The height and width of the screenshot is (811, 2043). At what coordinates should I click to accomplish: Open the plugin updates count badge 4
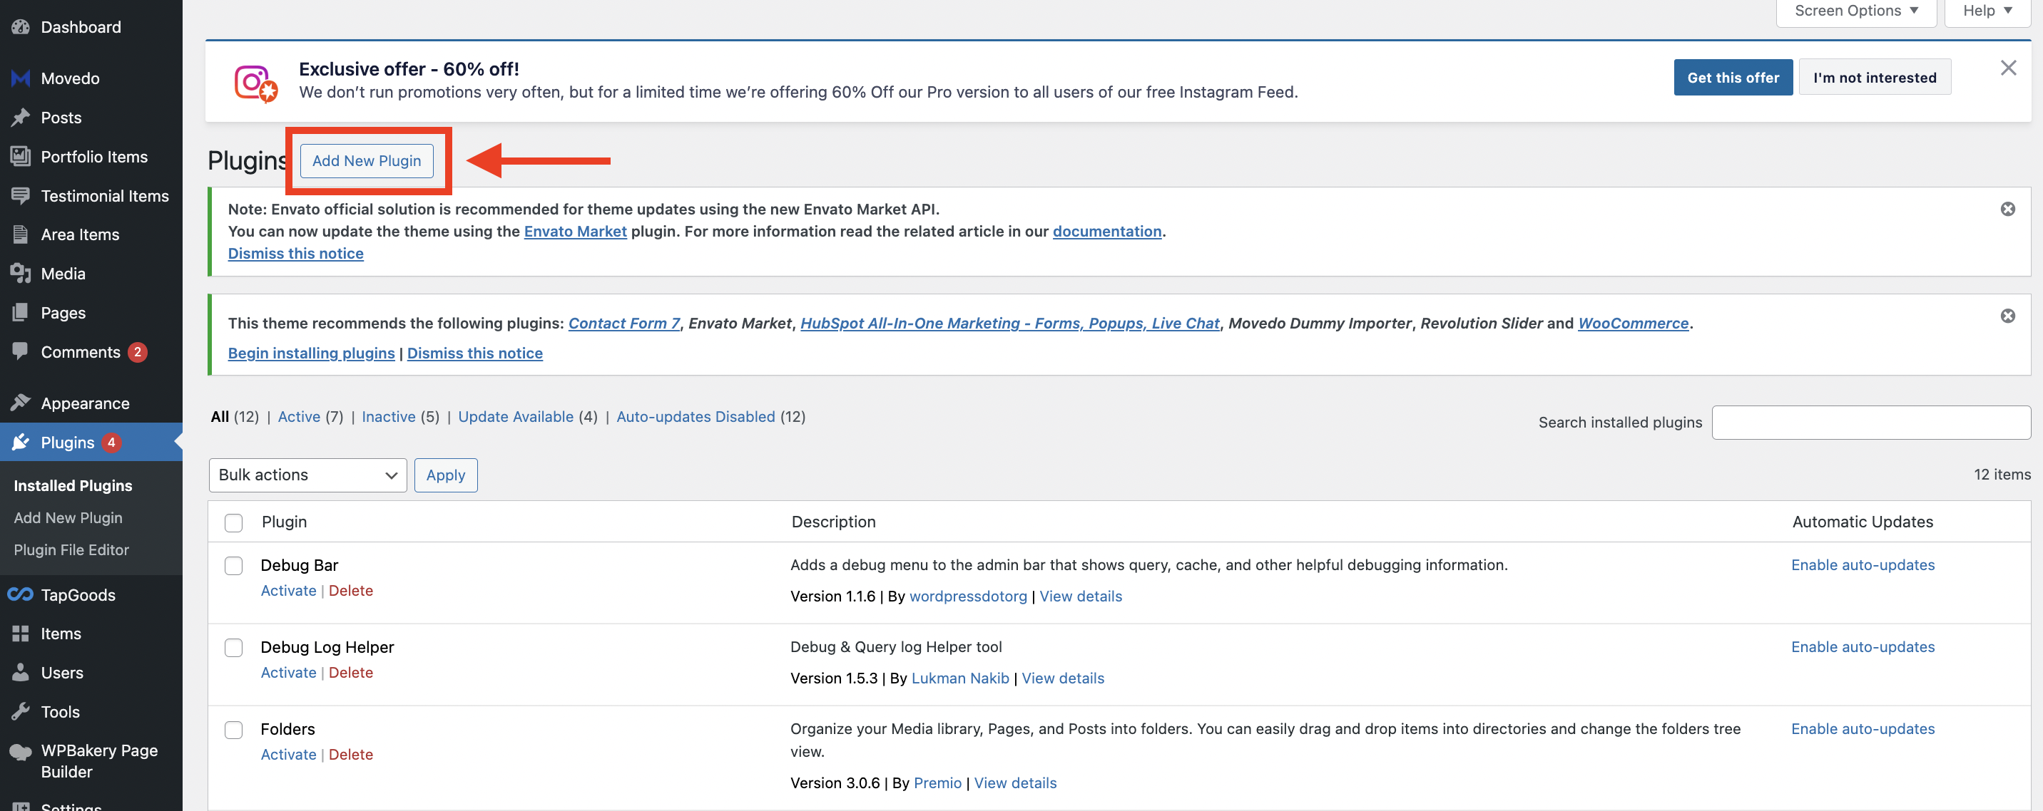tap(111, 443)
